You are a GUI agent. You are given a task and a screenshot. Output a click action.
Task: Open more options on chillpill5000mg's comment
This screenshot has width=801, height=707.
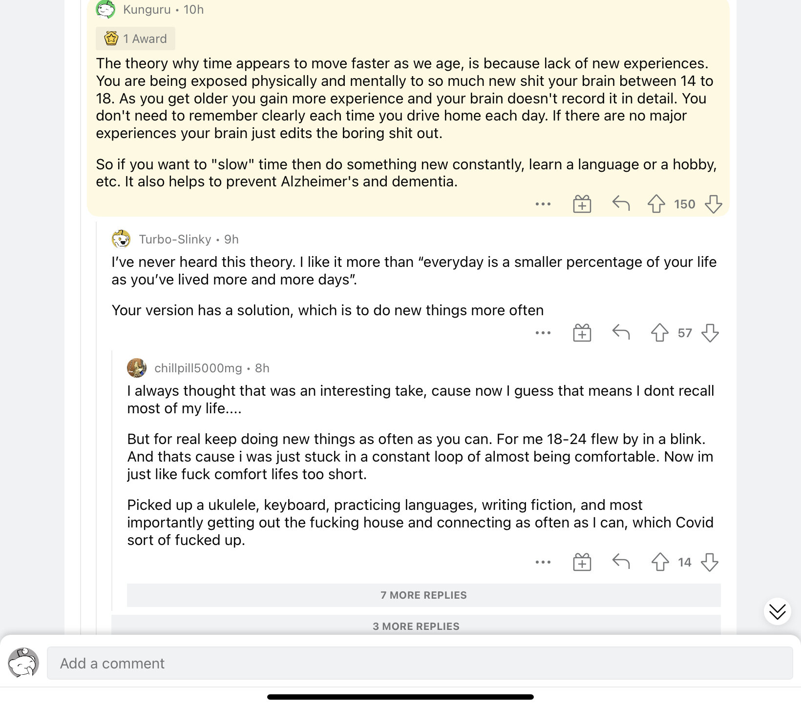coord(543,562)
